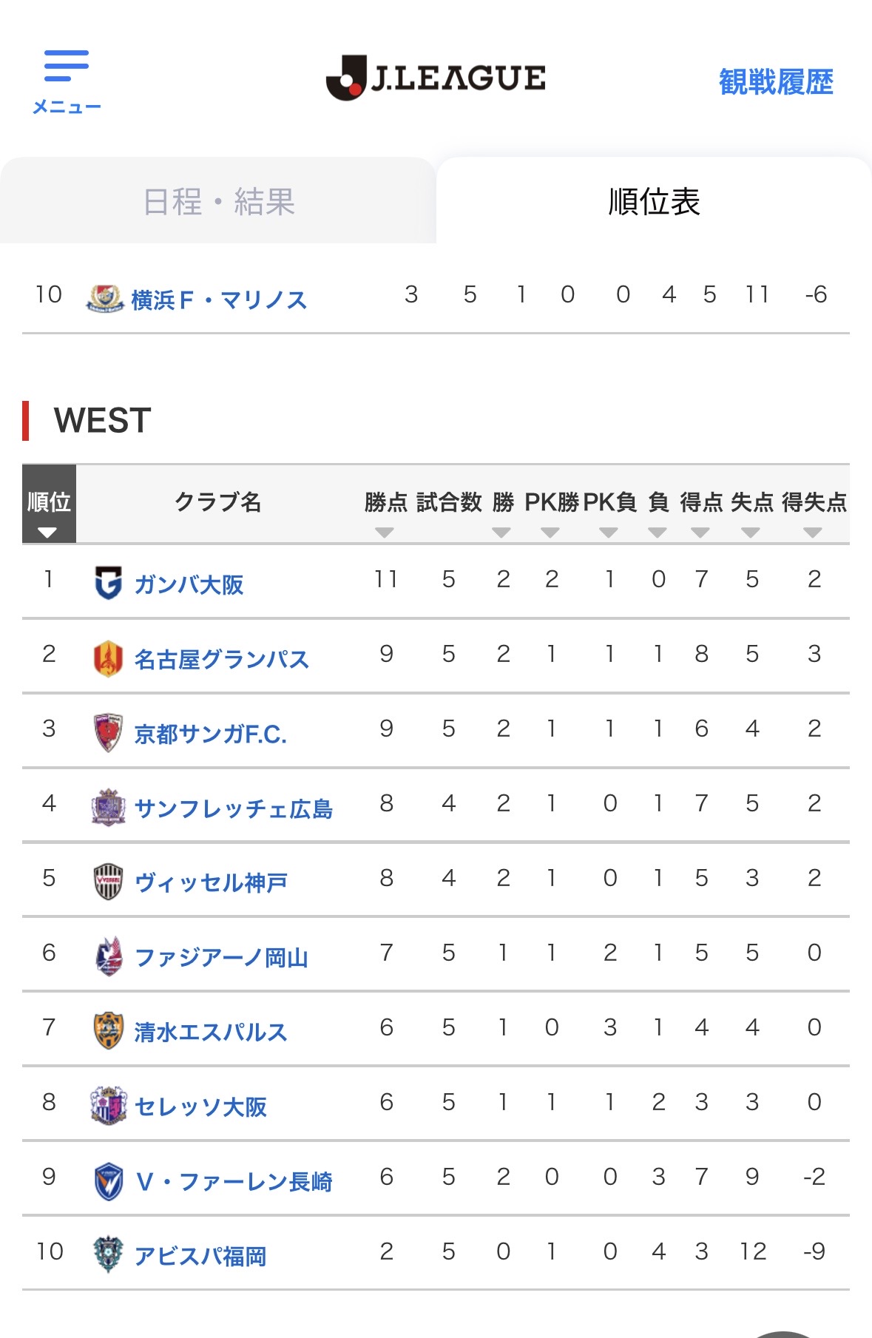Viewport: 872px width, 1338px height.
Task: Click the Gamba Osaka club crest
Action: [108, 583]
